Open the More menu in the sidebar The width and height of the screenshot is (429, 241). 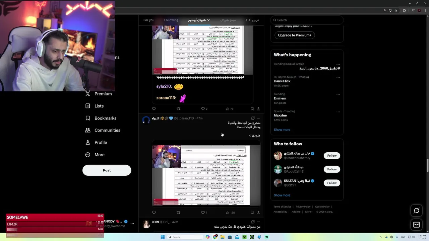tap(95, 155)
